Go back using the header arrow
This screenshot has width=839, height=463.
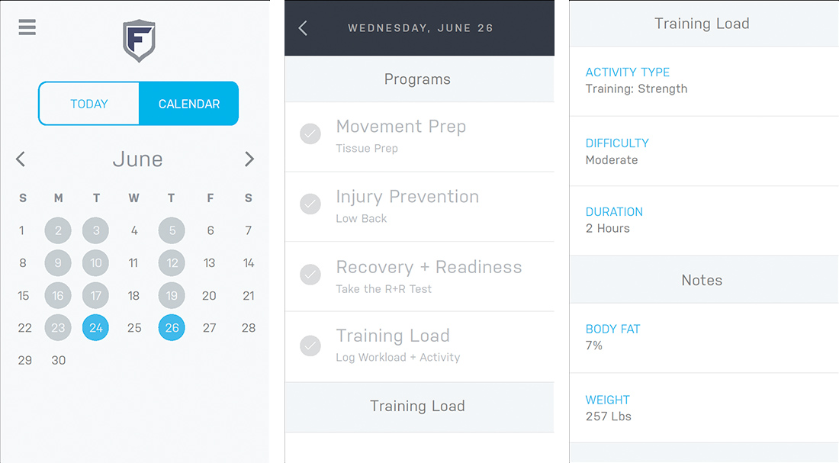303,28
